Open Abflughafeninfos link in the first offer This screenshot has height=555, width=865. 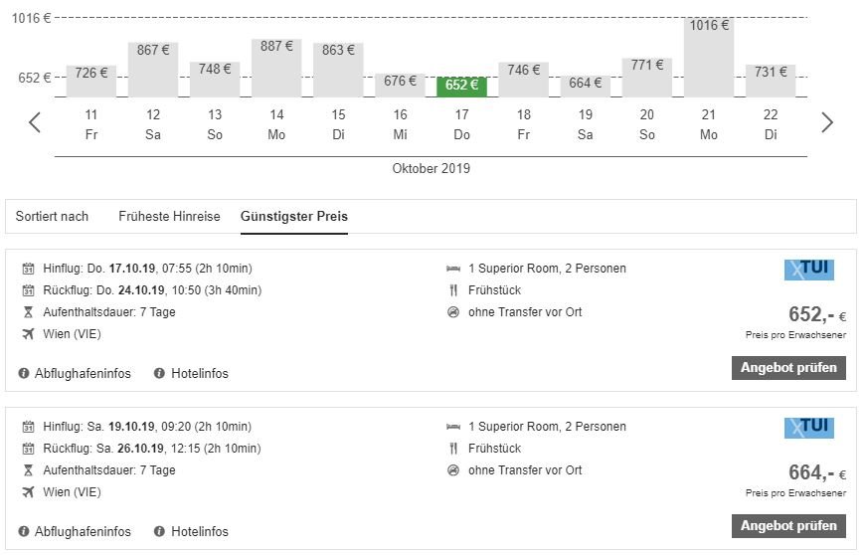83,374
